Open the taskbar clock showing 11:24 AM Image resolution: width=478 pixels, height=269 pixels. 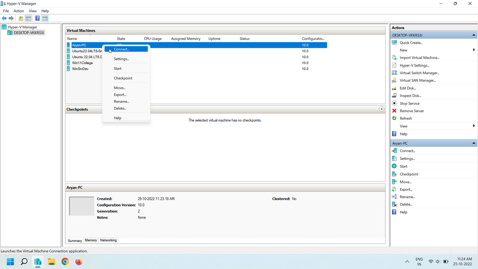coord(462,262)
